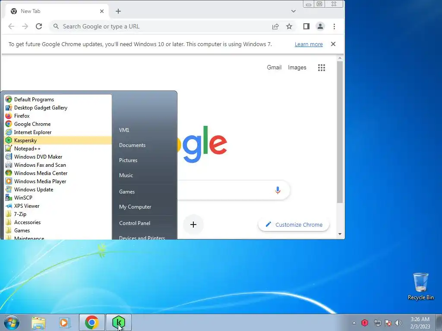Open Games in Start menu right pane

pos(127,191)
